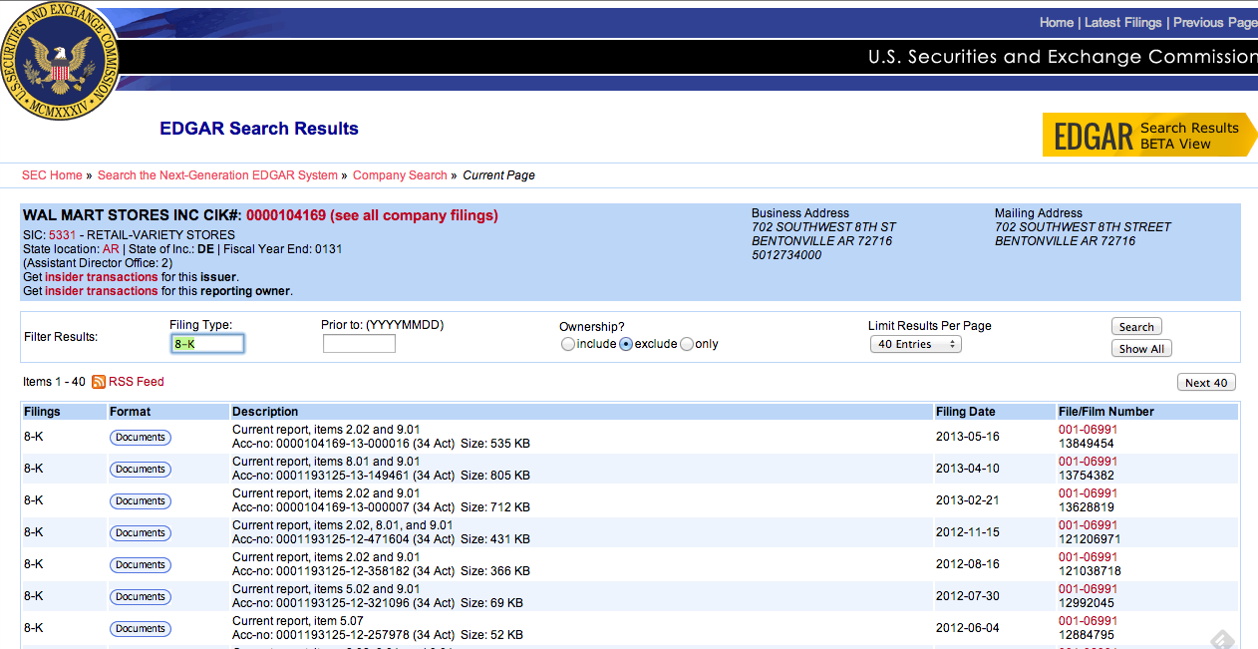Open insider transactions for this reporting owner
Viewport: 1258px width, 649px height.
pos(101,291)
